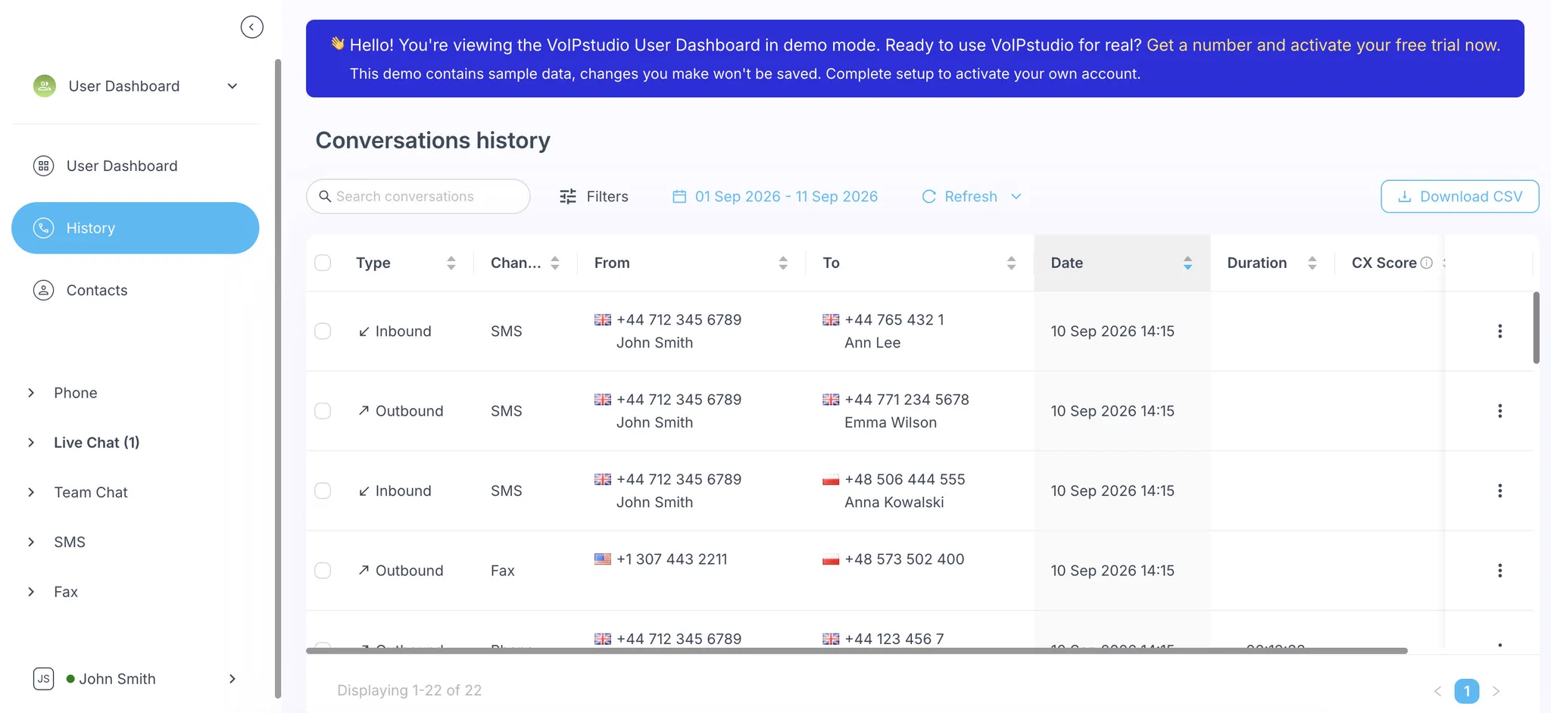Click the Download CSV button
1551x713 pixels.
(1459, 196)
